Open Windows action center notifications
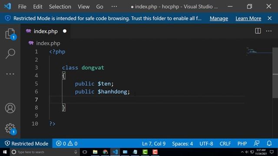278x156 pixels. click(x=271, y=152)
